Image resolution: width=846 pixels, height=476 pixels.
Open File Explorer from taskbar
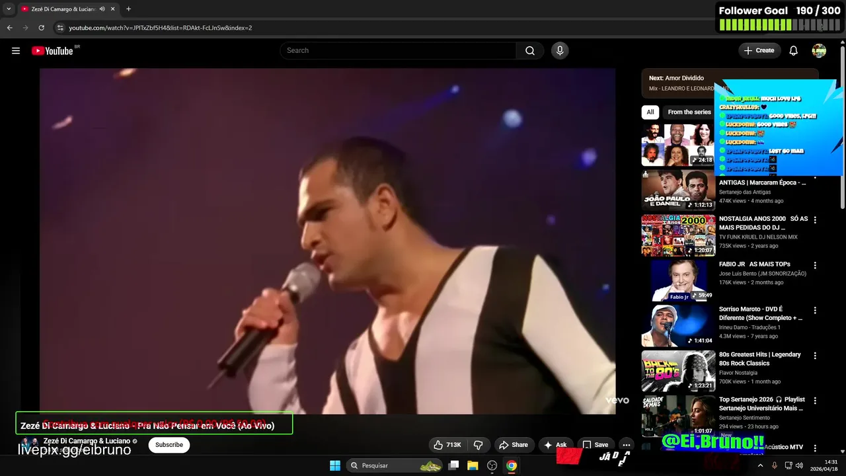click(473, 465)
